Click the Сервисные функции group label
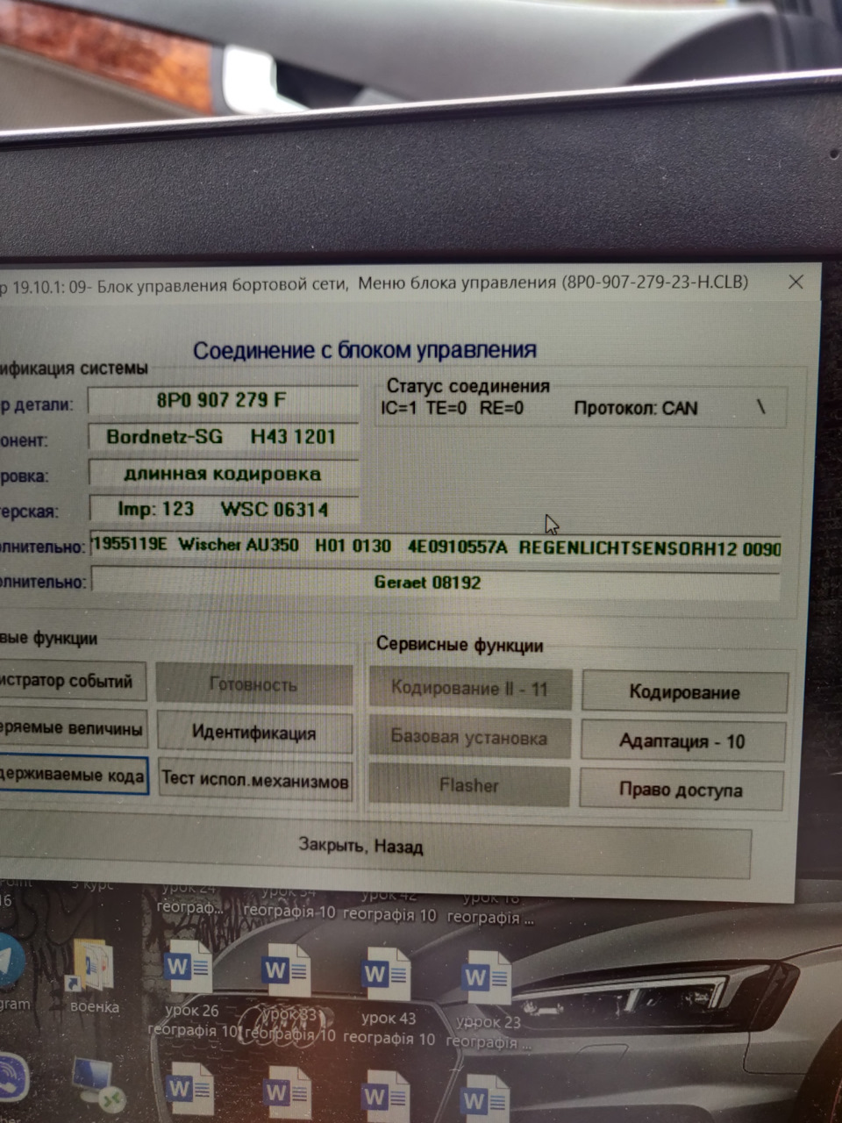This screenshot has width=842, height=1123. click(x=460, y=645)
